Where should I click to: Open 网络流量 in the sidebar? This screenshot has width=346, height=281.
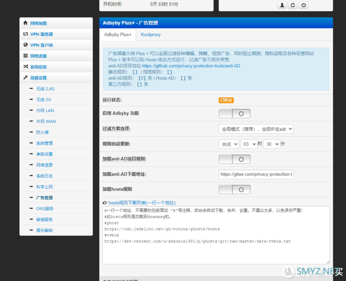(38, 56)
